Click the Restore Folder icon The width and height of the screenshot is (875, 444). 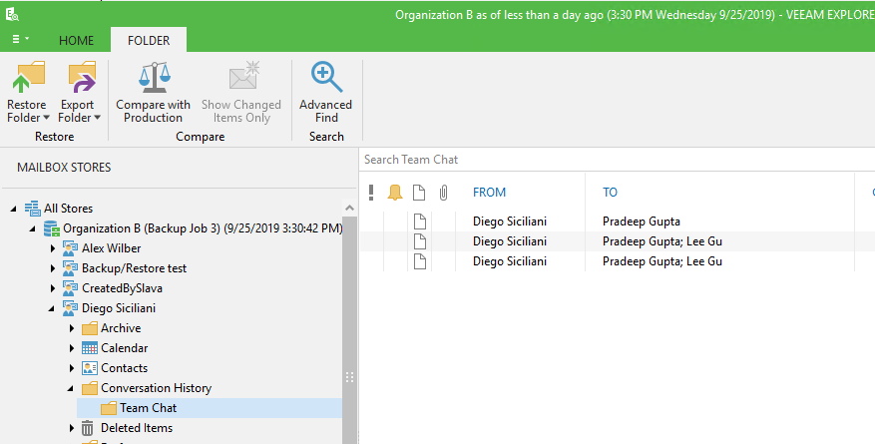[x=29, y=77]
